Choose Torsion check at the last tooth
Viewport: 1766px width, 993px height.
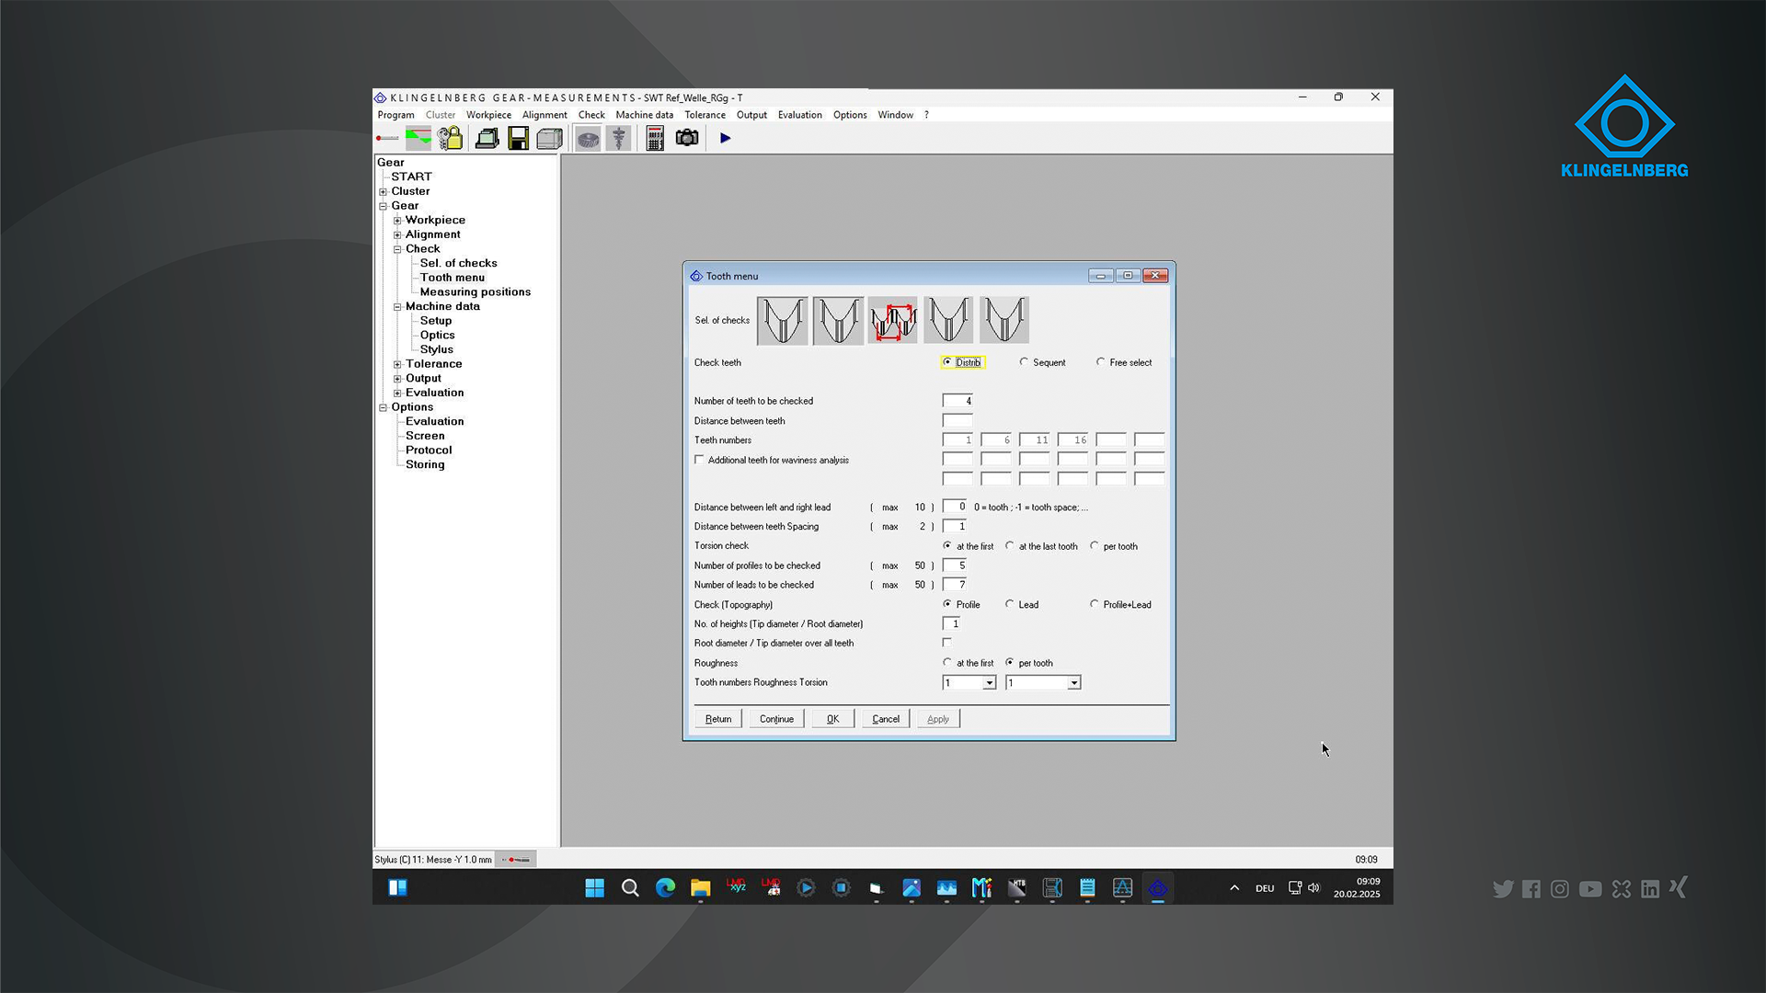[x=1010, y=546]
